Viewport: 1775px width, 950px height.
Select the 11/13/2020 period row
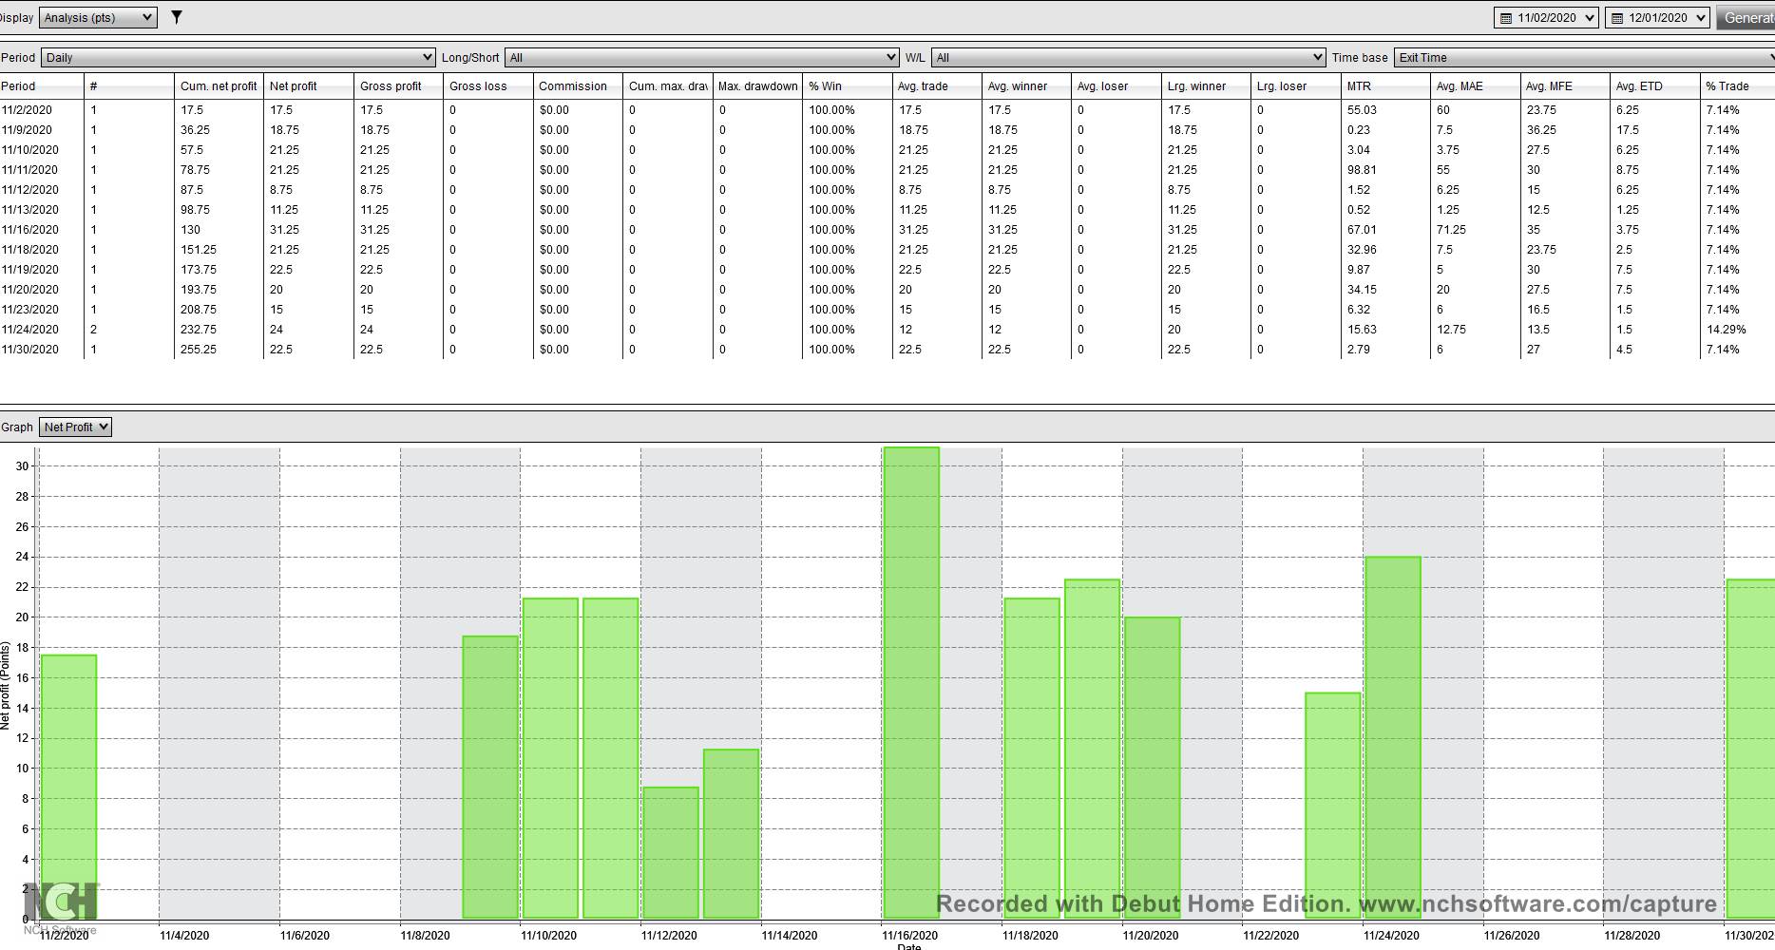887,210
